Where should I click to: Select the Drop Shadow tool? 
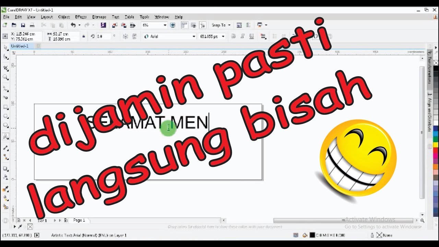[6, 169]
